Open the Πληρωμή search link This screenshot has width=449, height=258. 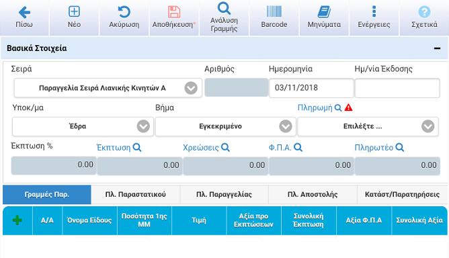319,107
